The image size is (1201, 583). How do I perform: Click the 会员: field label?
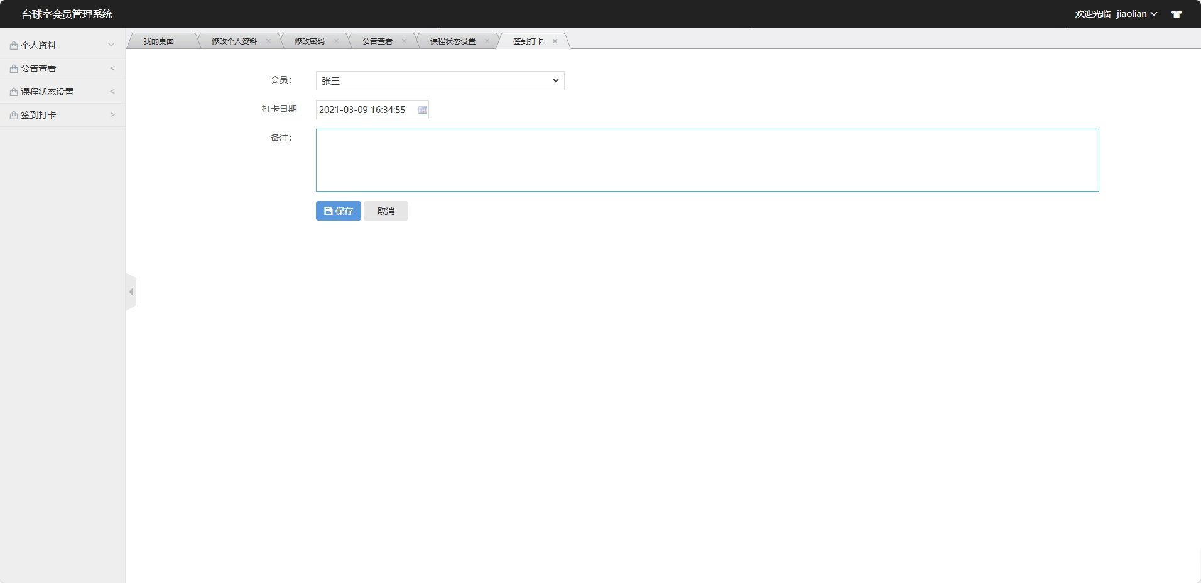(281, 80)
